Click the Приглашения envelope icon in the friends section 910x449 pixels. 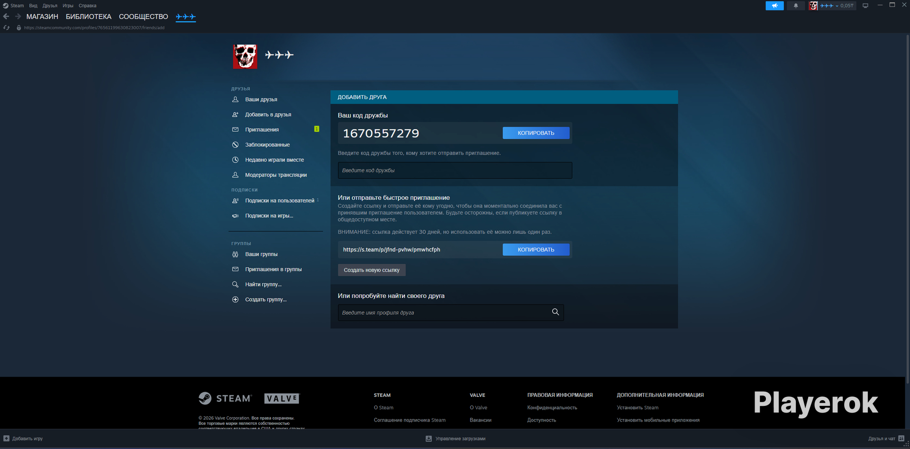[x=235, y=130]
